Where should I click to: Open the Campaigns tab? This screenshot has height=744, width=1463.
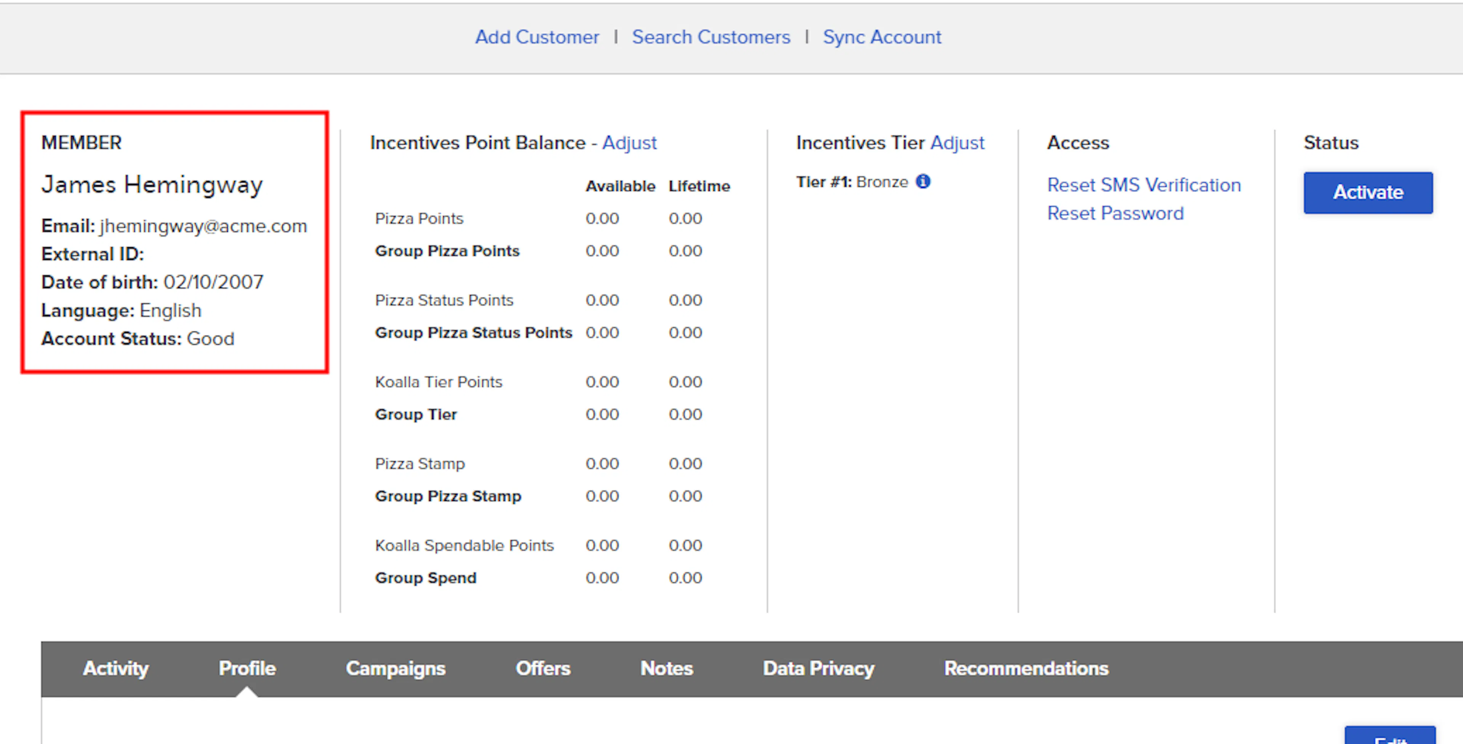[395, 669]
